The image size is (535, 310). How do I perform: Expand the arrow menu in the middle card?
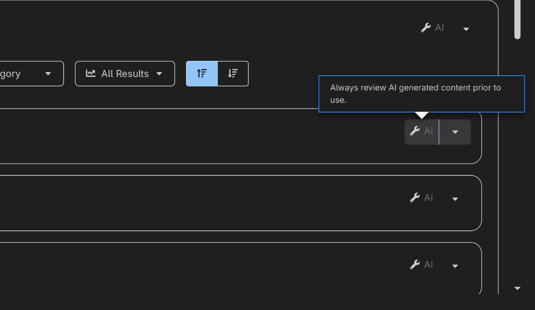(455, 199)
